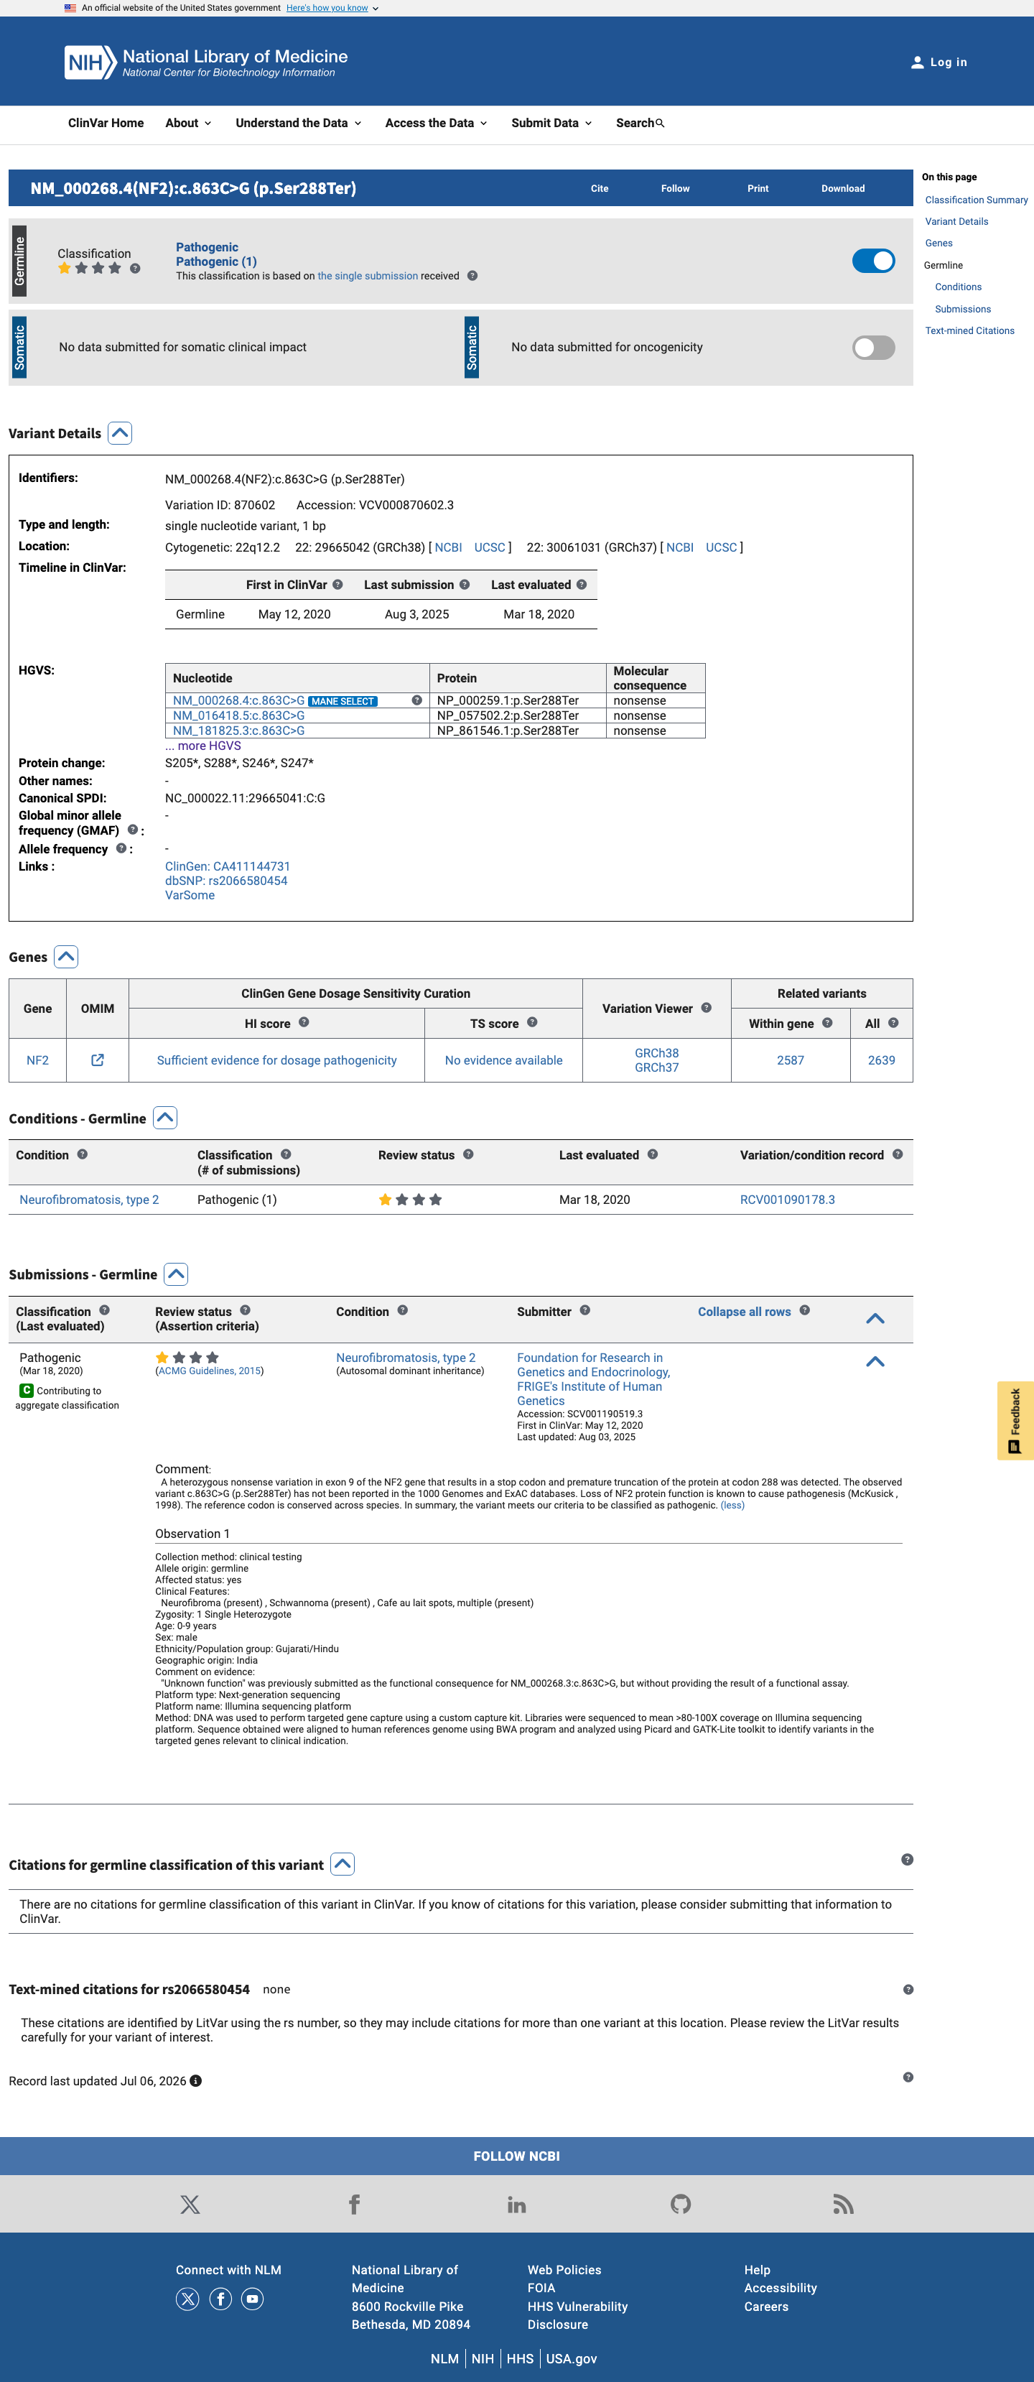Image resolution: width=1034 pixels, height=2382 pixels.
Task: Click help icon after 'single submission received'
Action: pos(472,276)
